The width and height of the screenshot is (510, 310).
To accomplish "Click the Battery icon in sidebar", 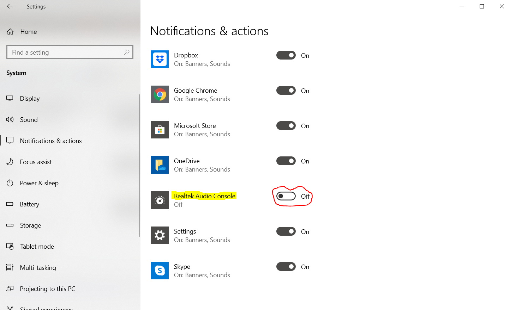I will click(x=10, y=204).
